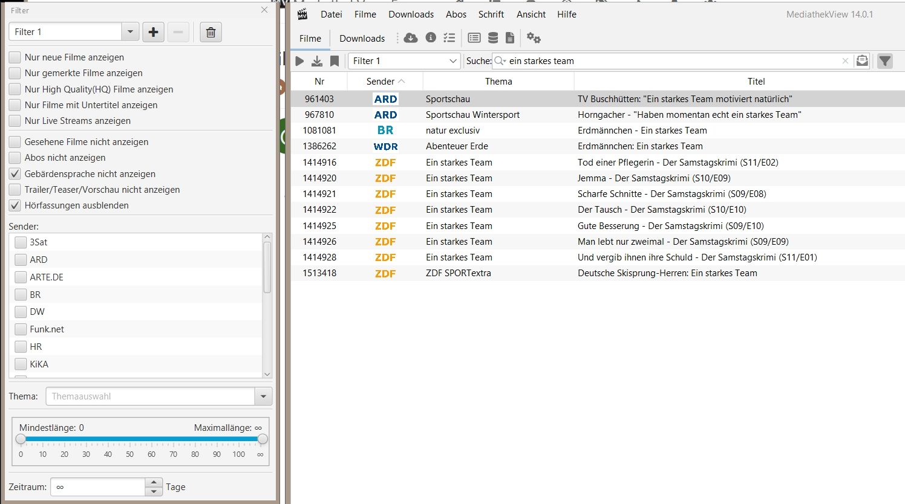Click search magnifier options icon
905x504 pixels.
[x=500, y=60]
